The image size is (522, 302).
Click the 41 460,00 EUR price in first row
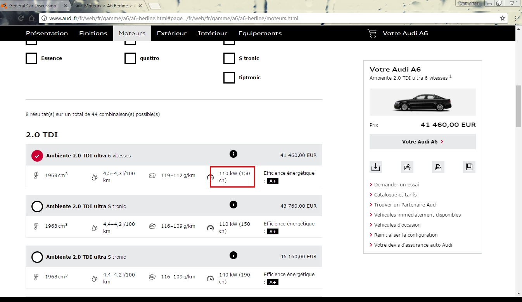(x=298, y=155)
